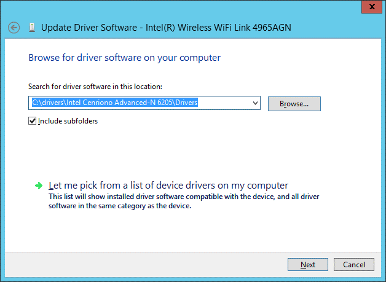Click the gray footer area left of Next
The width and height of the screenshot is (386, 282).
[154, 265]
